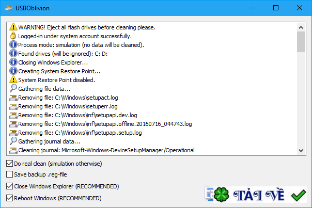
Task: Click the green clover icon
Action: tap(221, 195)
